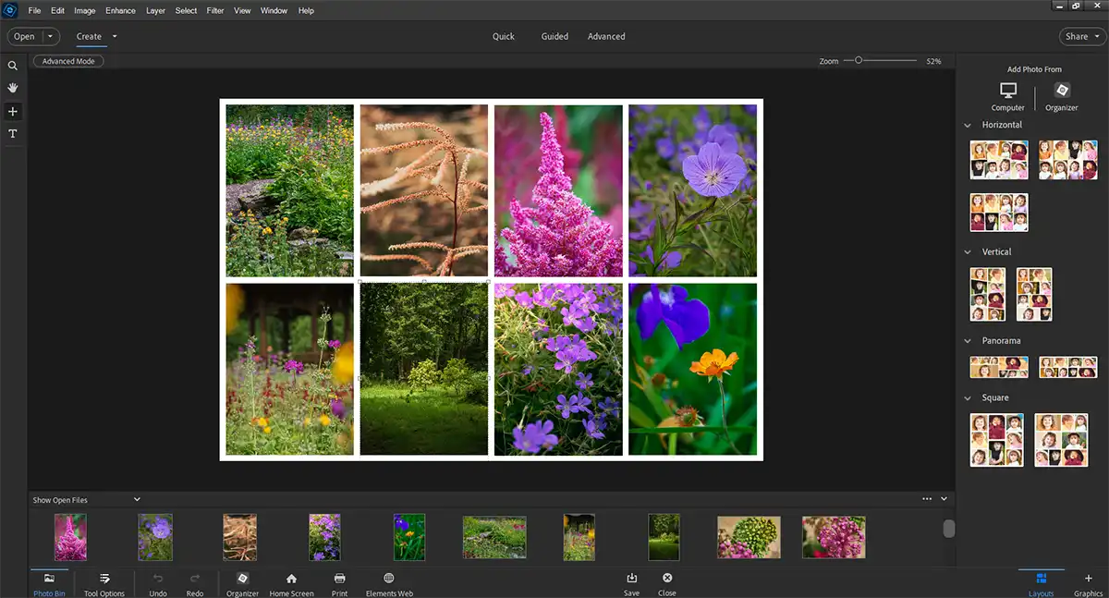This screenshot has height=598, width=1109.
Task: Switch to the Guided editing tab
Action: click(554, 36)
